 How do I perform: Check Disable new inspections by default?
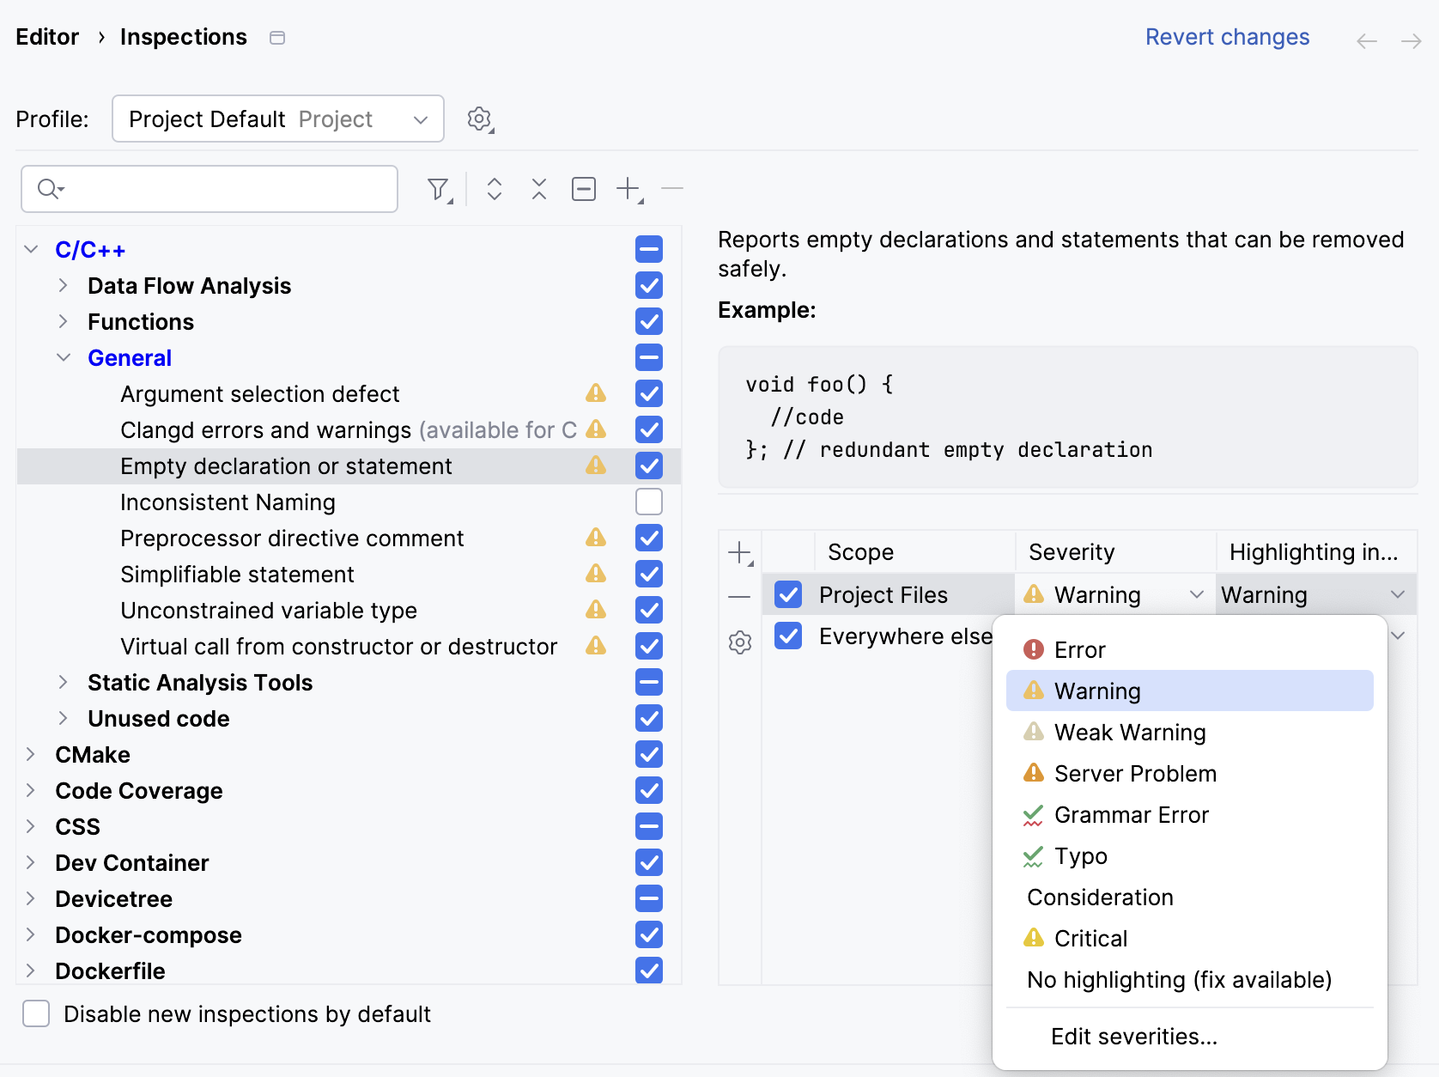click(36, 1013)
